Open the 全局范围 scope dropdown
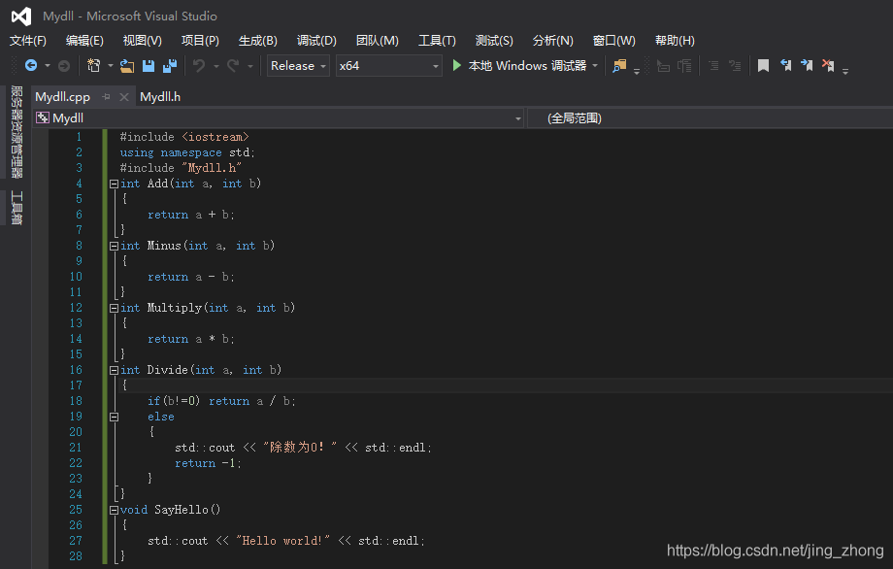Viewport: 893px width, 569px height. point(711,117)
